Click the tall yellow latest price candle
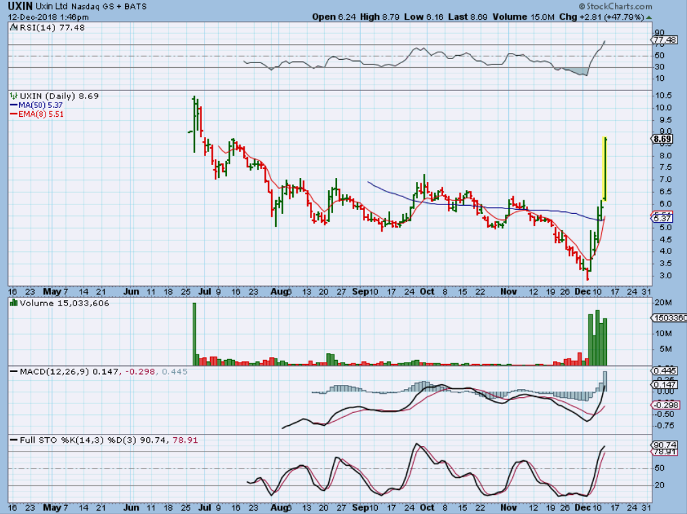 (605, 170)
